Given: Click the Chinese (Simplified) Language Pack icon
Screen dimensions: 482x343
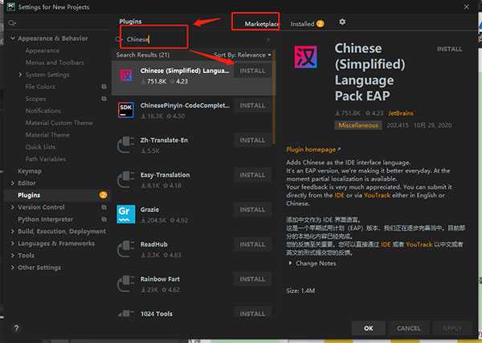Looking at the screenshot, I should (x=126, y=76).
